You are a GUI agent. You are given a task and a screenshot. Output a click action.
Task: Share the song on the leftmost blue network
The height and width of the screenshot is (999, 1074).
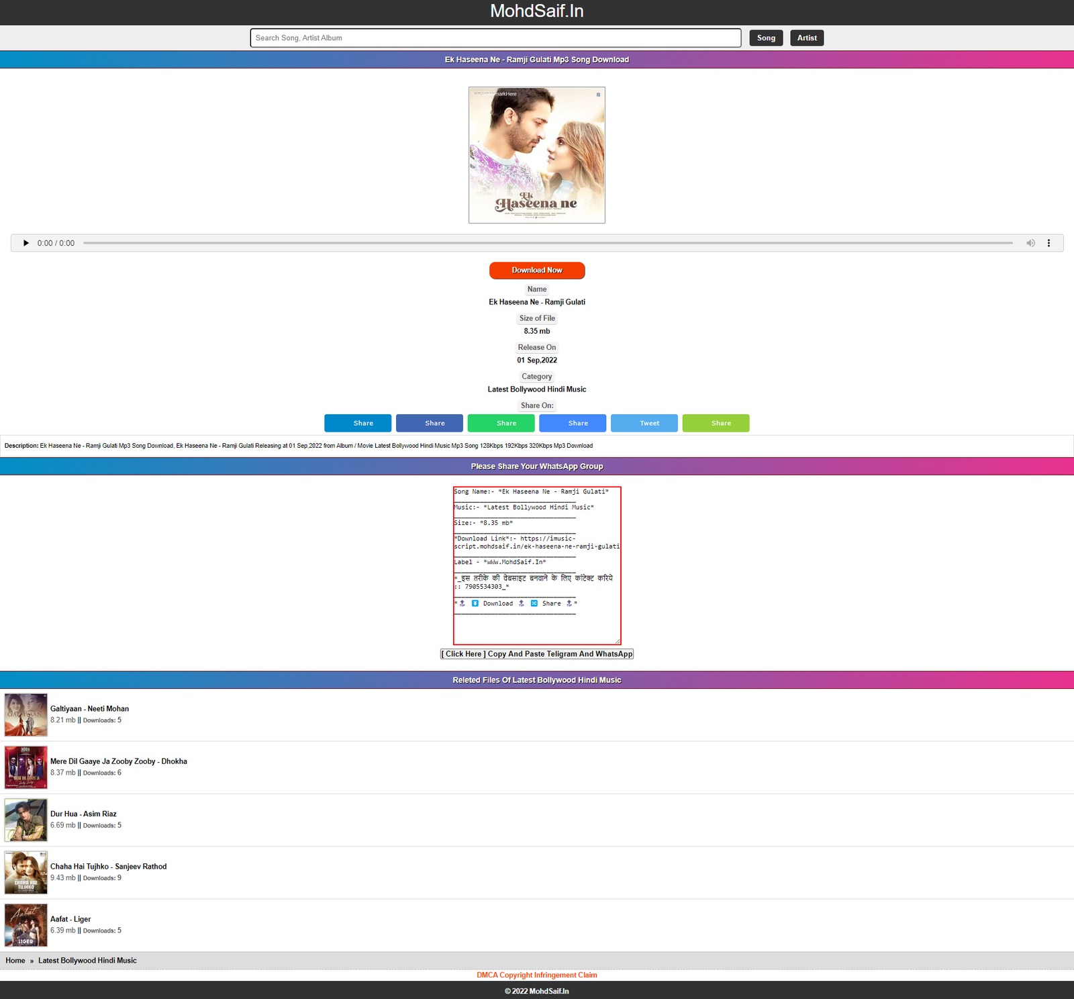[358, 423]
